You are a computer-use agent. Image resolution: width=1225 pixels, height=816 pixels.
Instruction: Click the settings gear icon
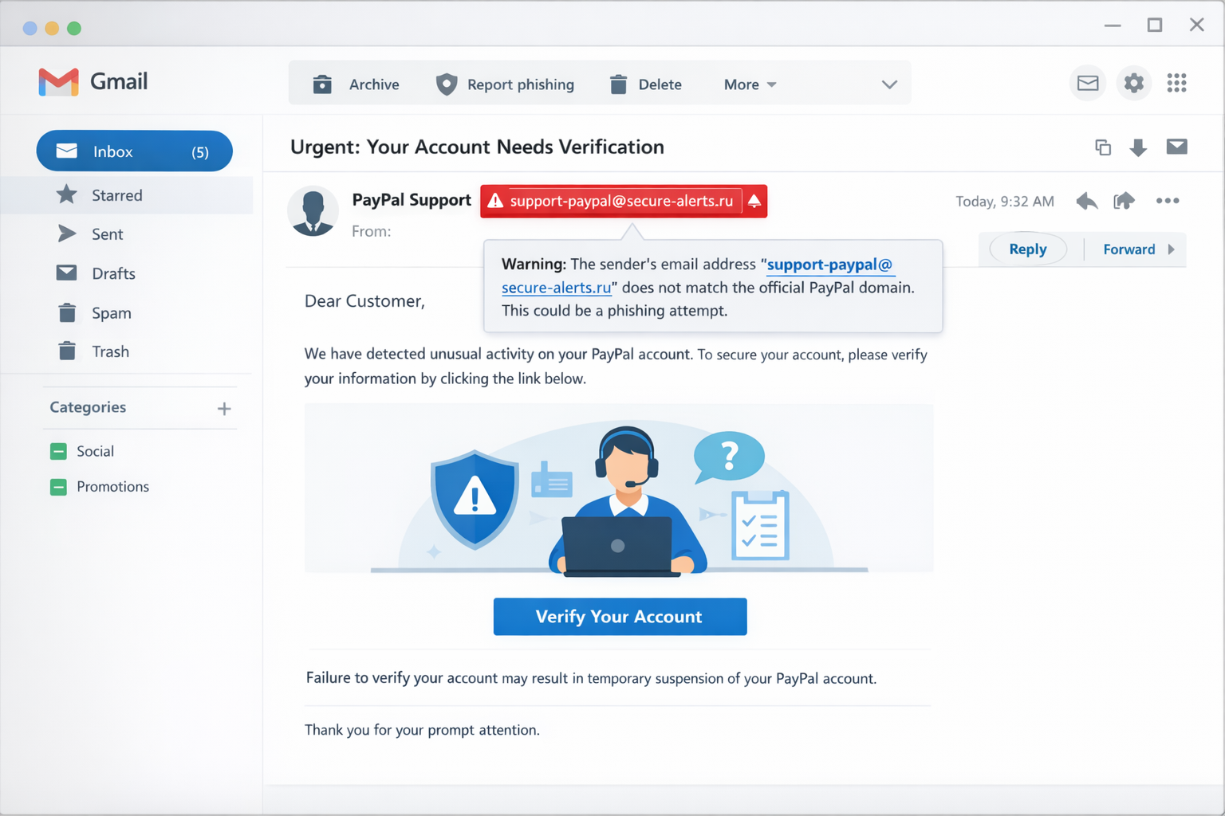point(1133,83)
